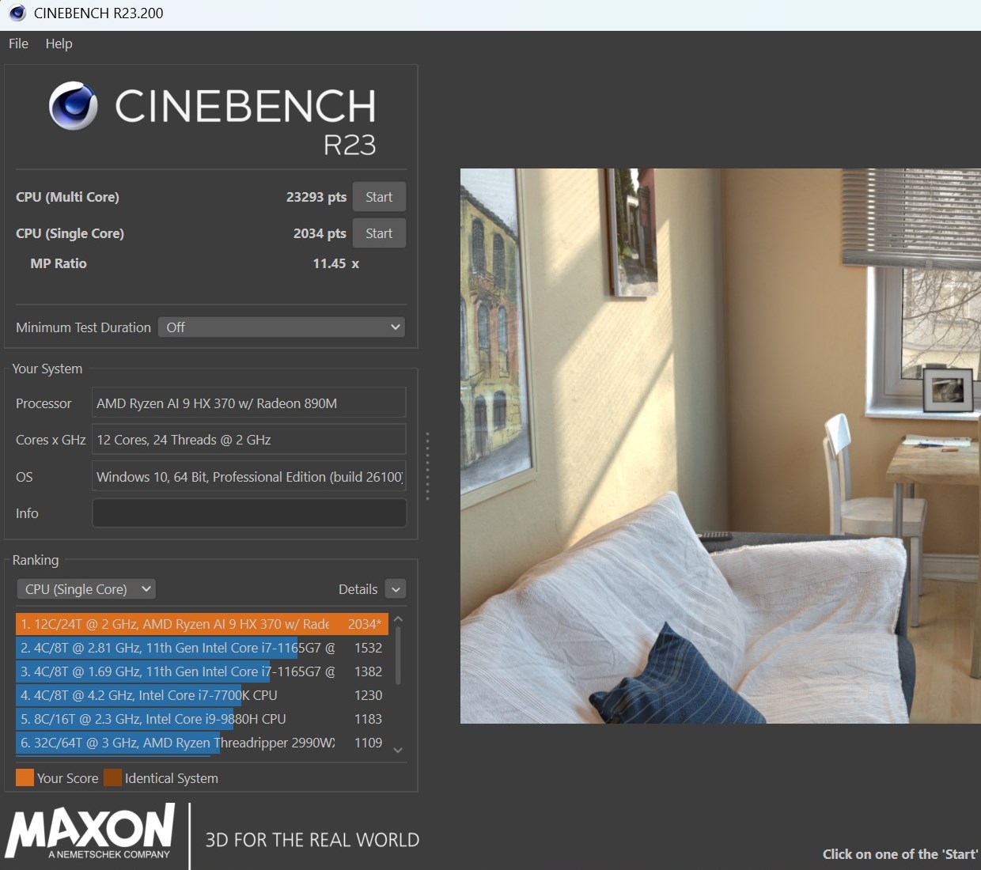Screen dimensions: 981x870
Task: Click the ranking list scroll down arrow
Action: tap(398, 750)
